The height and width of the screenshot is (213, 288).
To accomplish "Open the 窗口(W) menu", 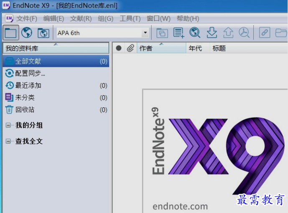I will pos(158,18).
